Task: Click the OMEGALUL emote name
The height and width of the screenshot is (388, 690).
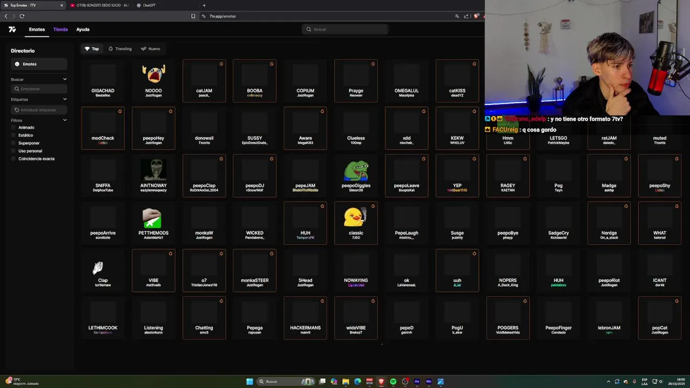Action: (406, 91)
